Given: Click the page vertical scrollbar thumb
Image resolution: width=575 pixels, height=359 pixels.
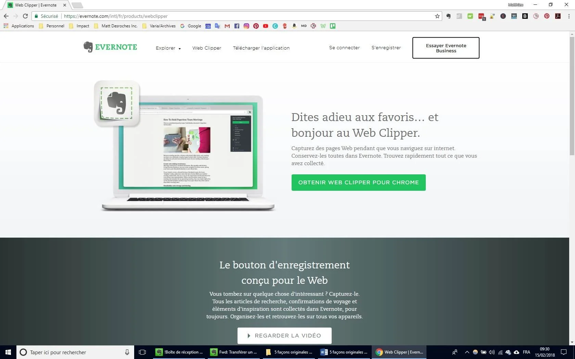Looking at the screenshot, I should 572,96.
